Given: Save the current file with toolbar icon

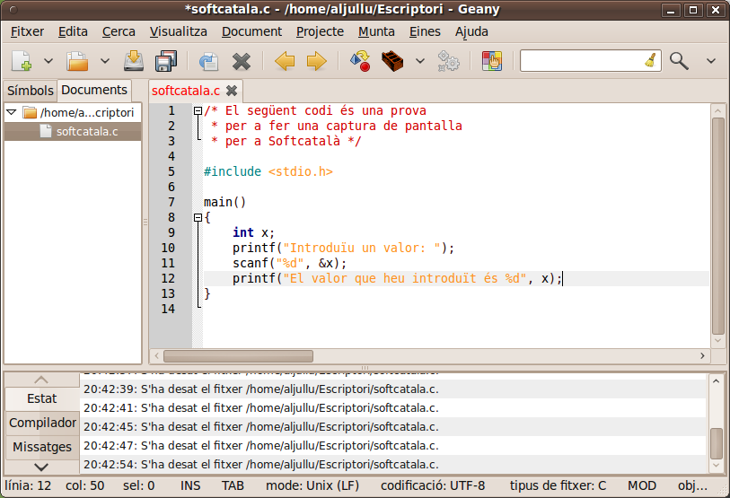Looking at the screenshot, I should [134, 61].
